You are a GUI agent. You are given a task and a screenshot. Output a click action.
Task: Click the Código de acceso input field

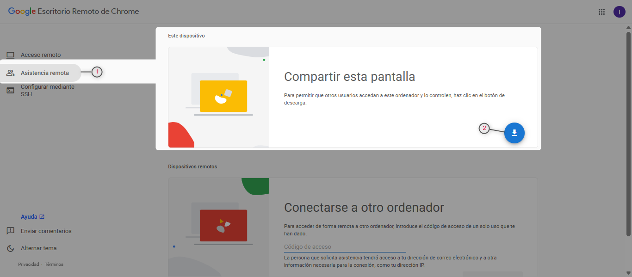(345, 247)
